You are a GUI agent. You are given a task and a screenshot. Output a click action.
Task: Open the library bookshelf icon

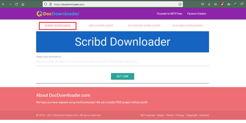coord(216,4)
